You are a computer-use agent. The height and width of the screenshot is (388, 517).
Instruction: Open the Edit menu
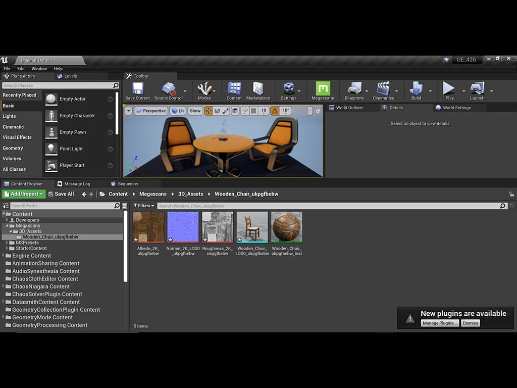pos(21,69)
